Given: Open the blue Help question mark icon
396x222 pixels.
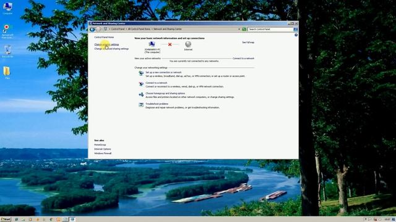Looking at the screenshot, I should point(296,35).
